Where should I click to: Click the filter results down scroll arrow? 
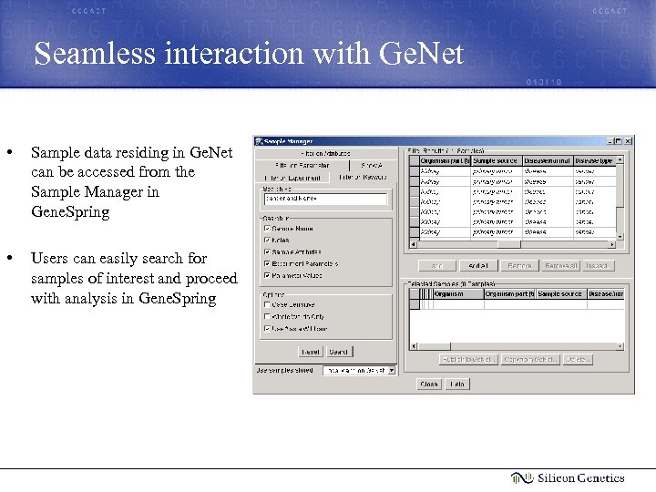[x=620, y=237]
